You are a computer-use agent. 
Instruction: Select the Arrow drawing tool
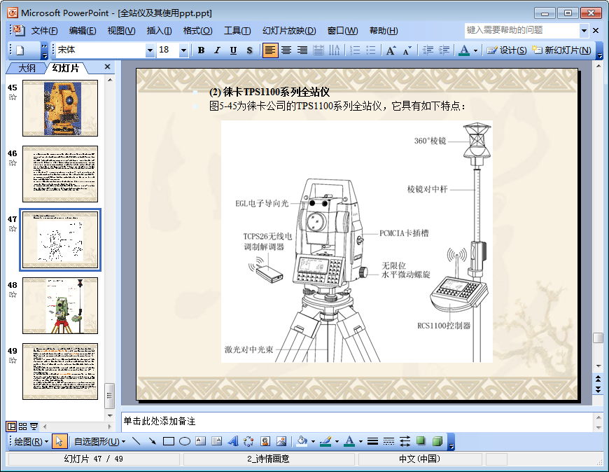[x=153, y=441]
